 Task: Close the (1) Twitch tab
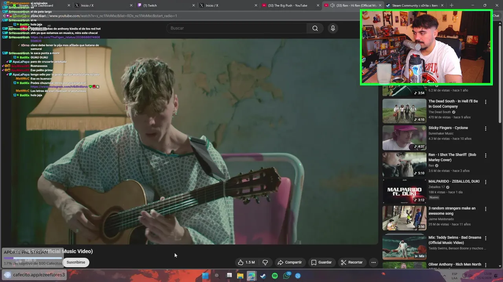click(x=193, y=5)
